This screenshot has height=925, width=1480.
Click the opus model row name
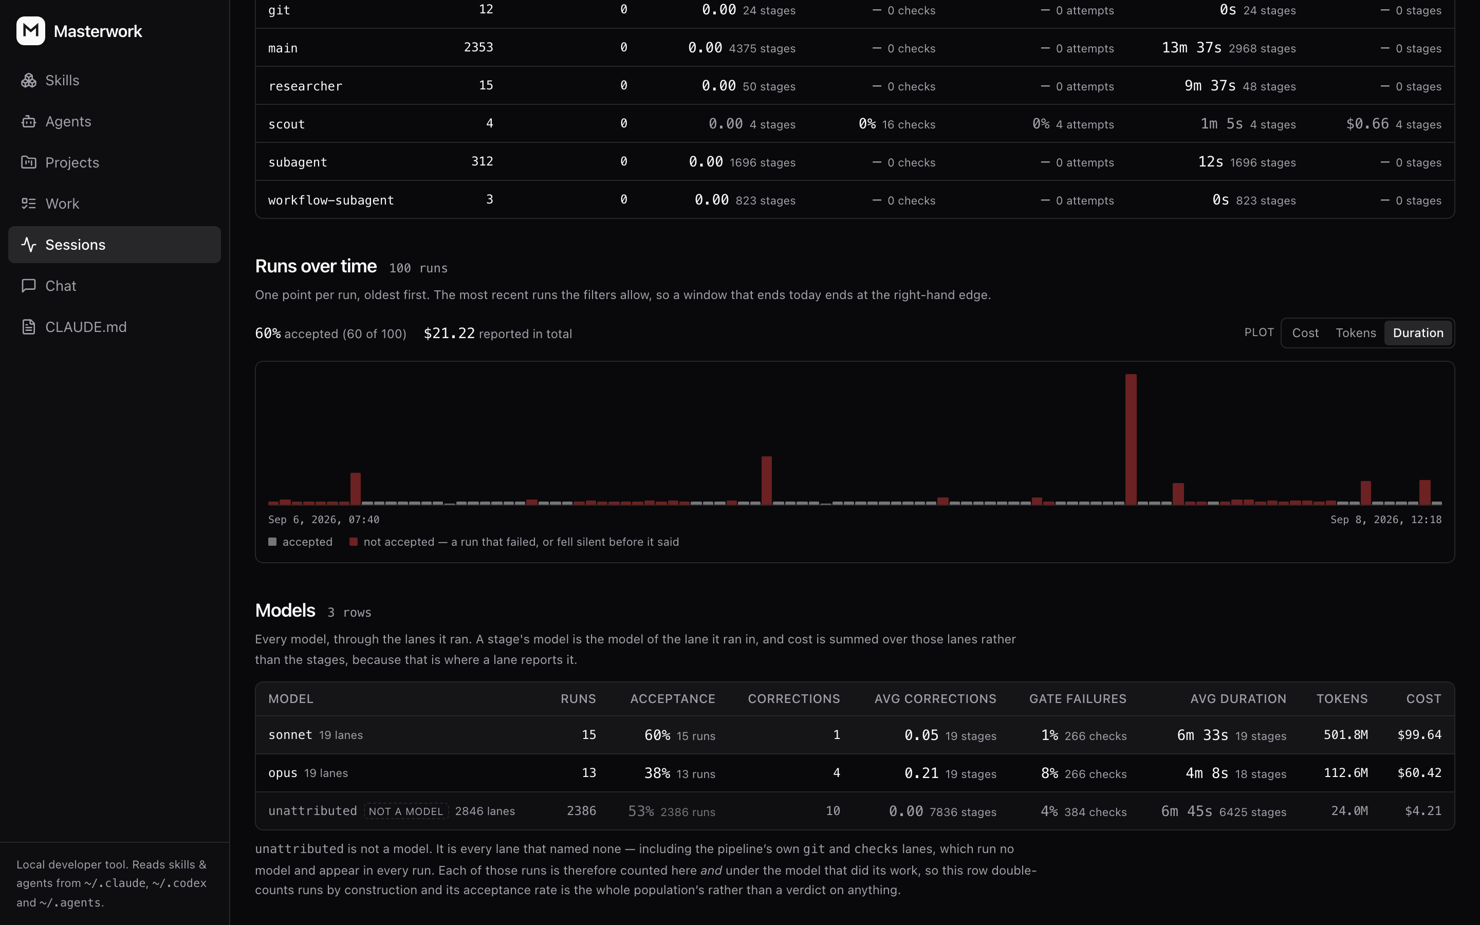pos(283,773)
